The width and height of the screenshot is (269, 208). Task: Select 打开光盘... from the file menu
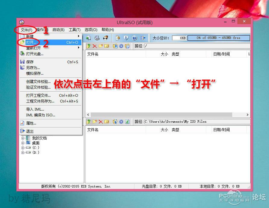coord(35,54)
